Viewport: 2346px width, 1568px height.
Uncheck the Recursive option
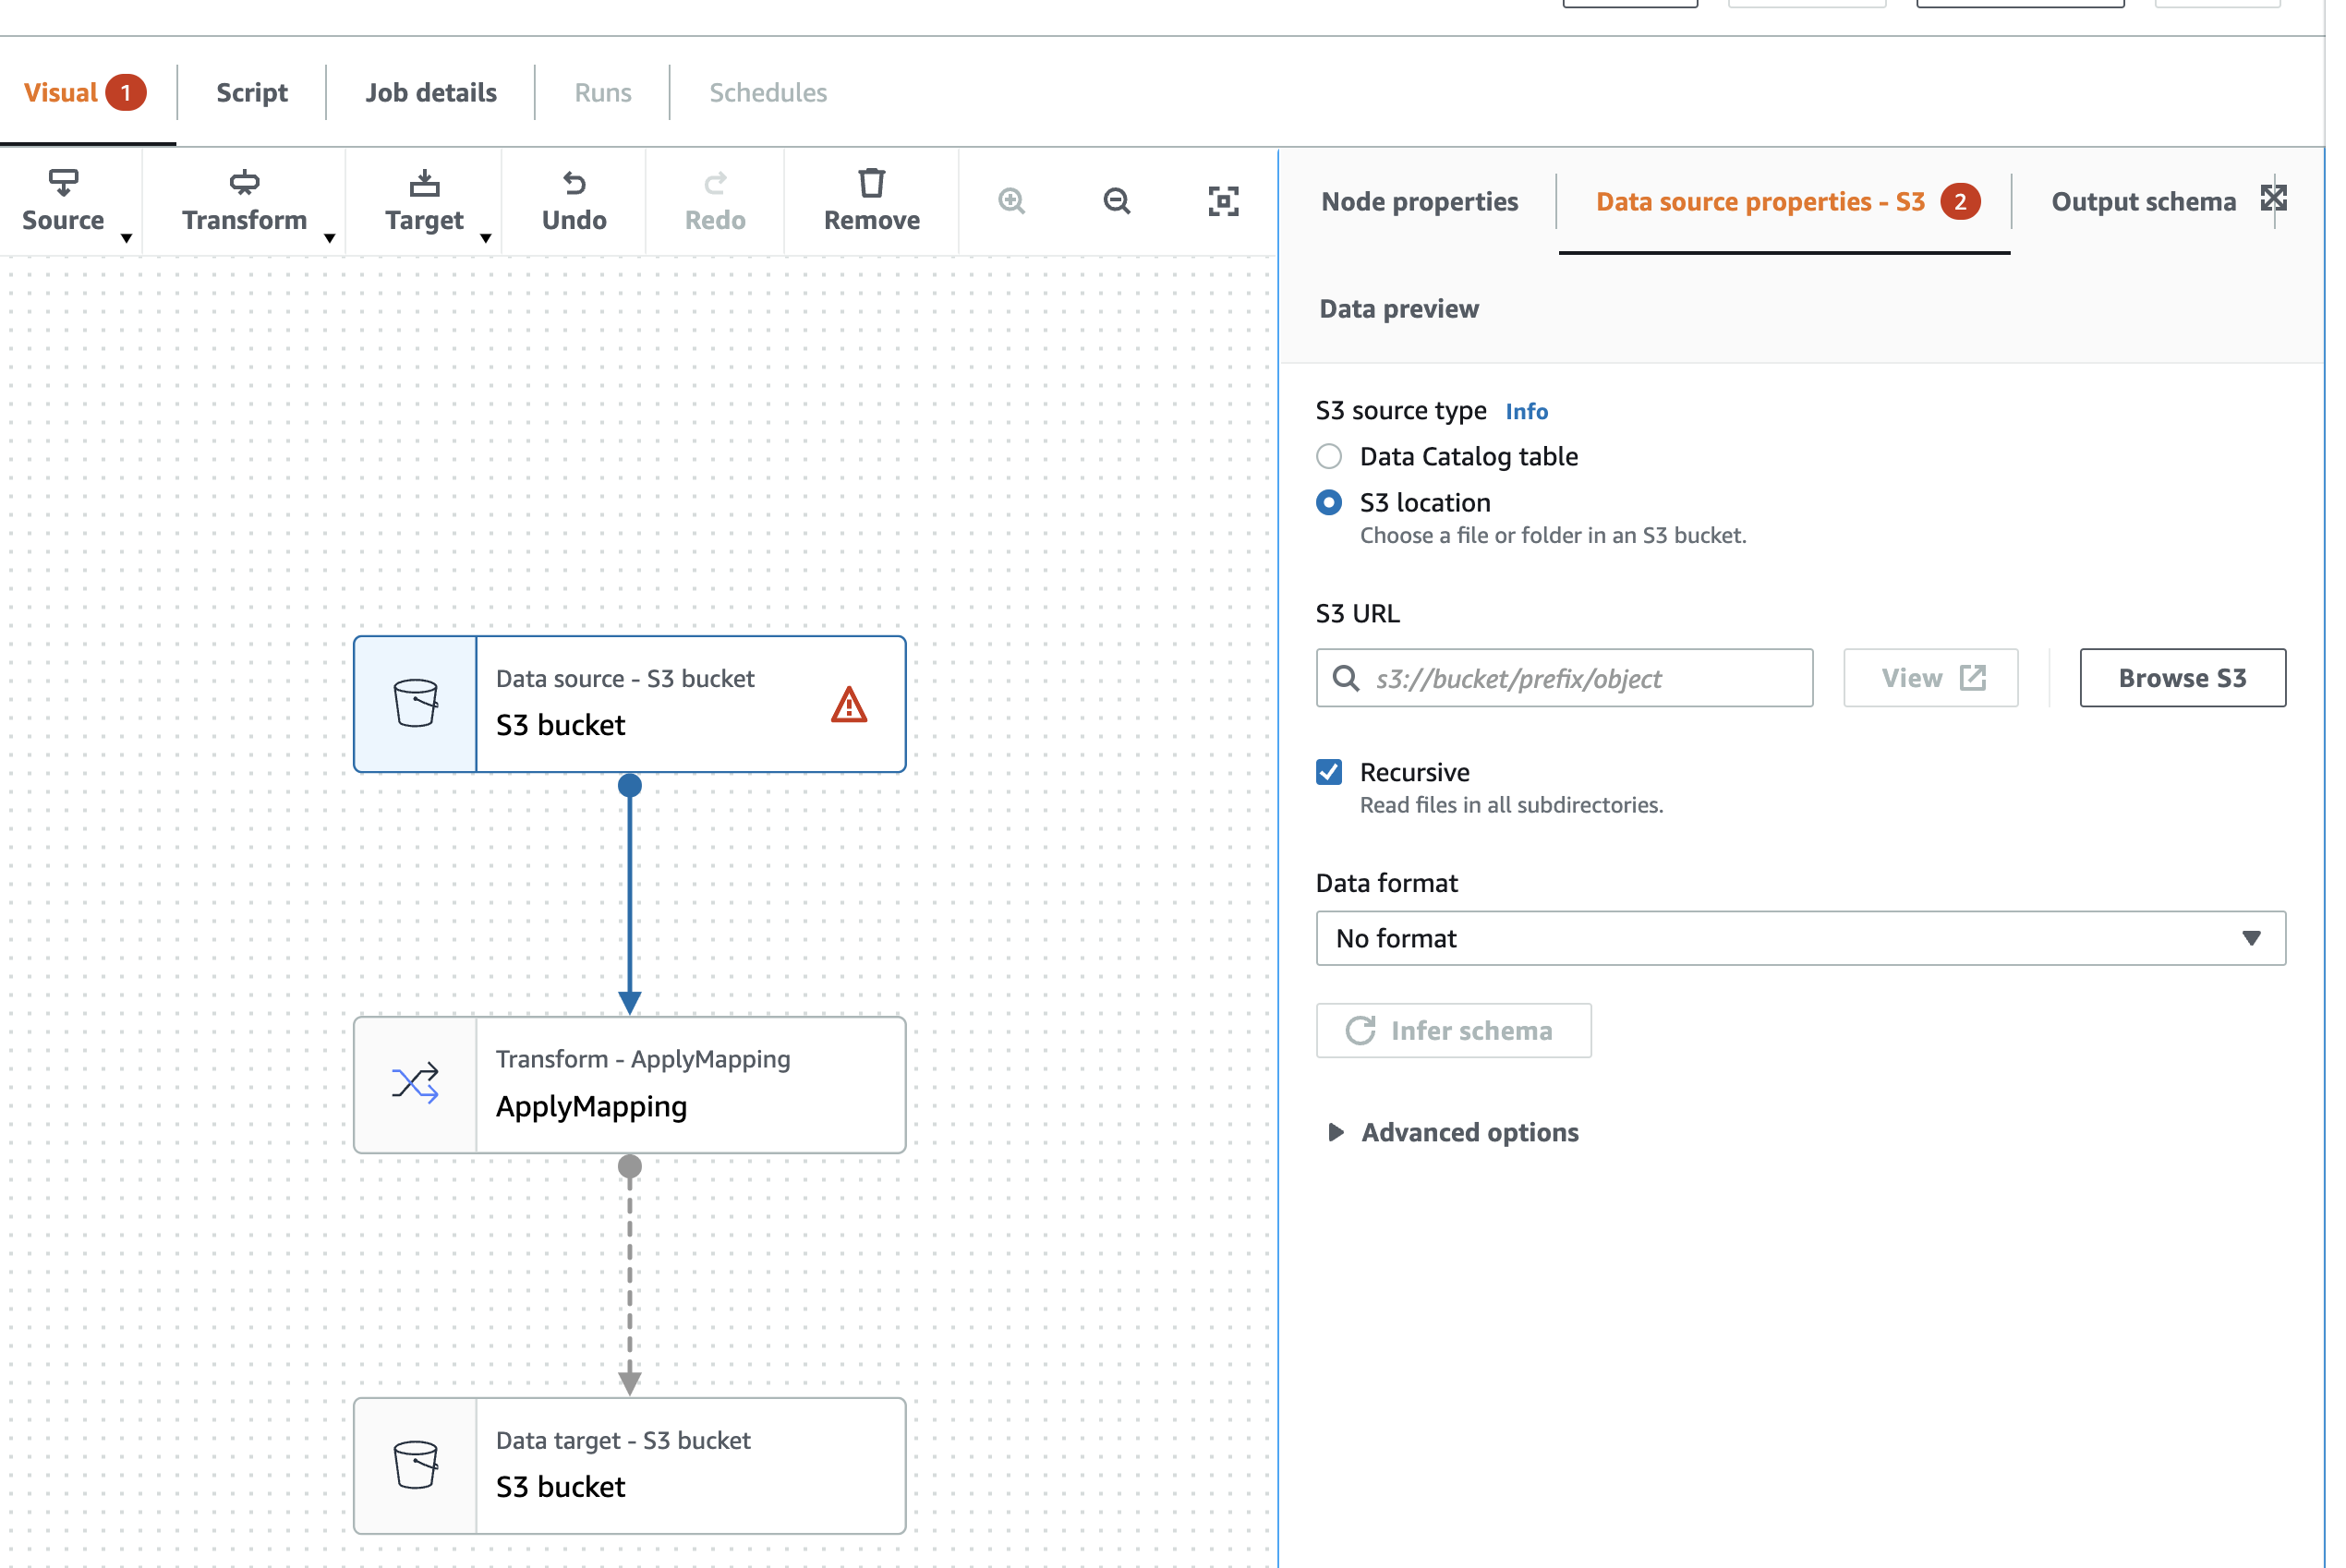1329,771
